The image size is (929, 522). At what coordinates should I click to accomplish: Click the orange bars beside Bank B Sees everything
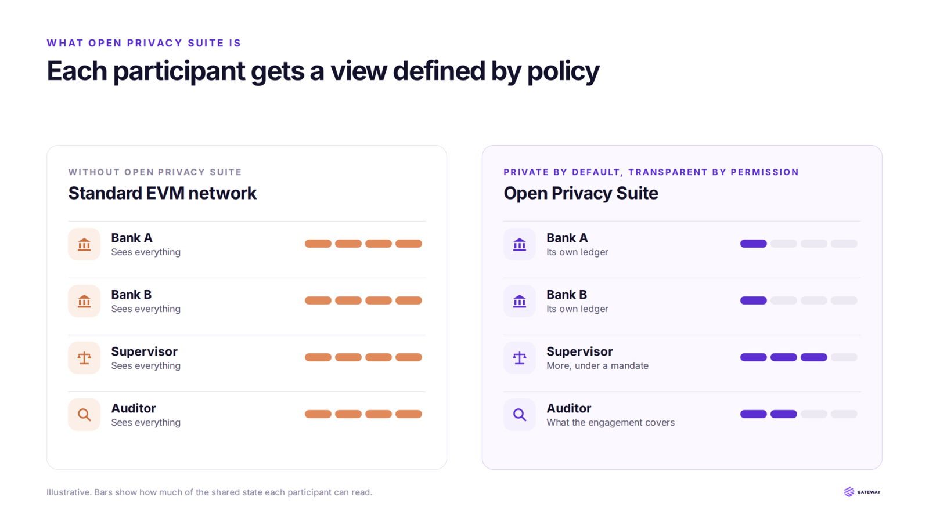point(363,300)
